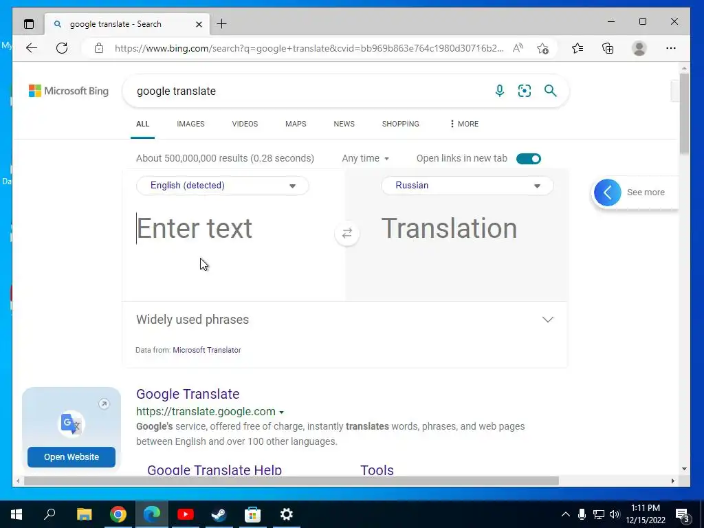Open the Russian target language dropdown
Screen dimensions: 704x528
point(467,186)
